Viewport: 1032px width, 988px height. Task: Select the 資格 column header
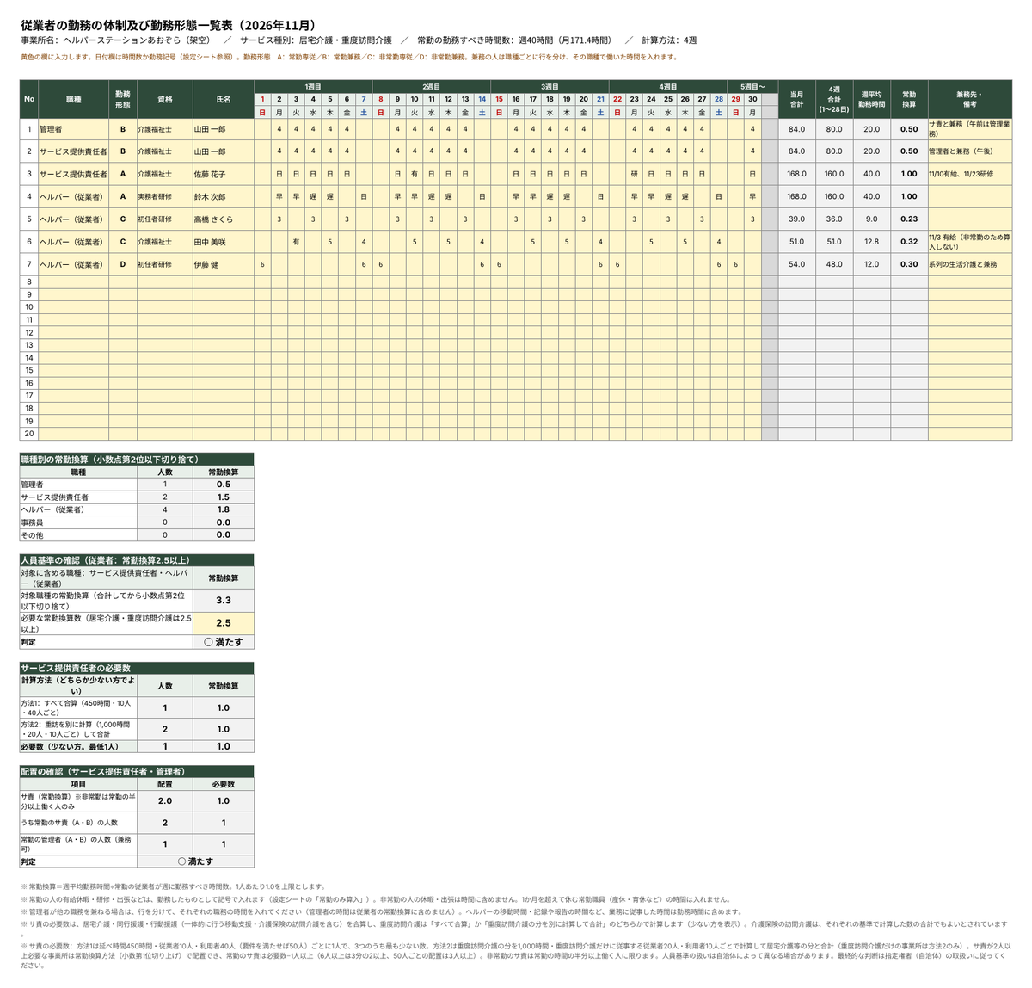click(164, 100)
